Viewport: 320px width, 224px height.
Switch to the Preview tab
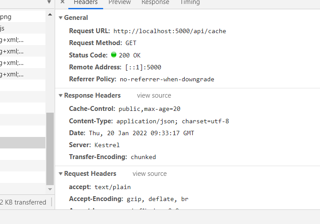click(x=119, y=2)
